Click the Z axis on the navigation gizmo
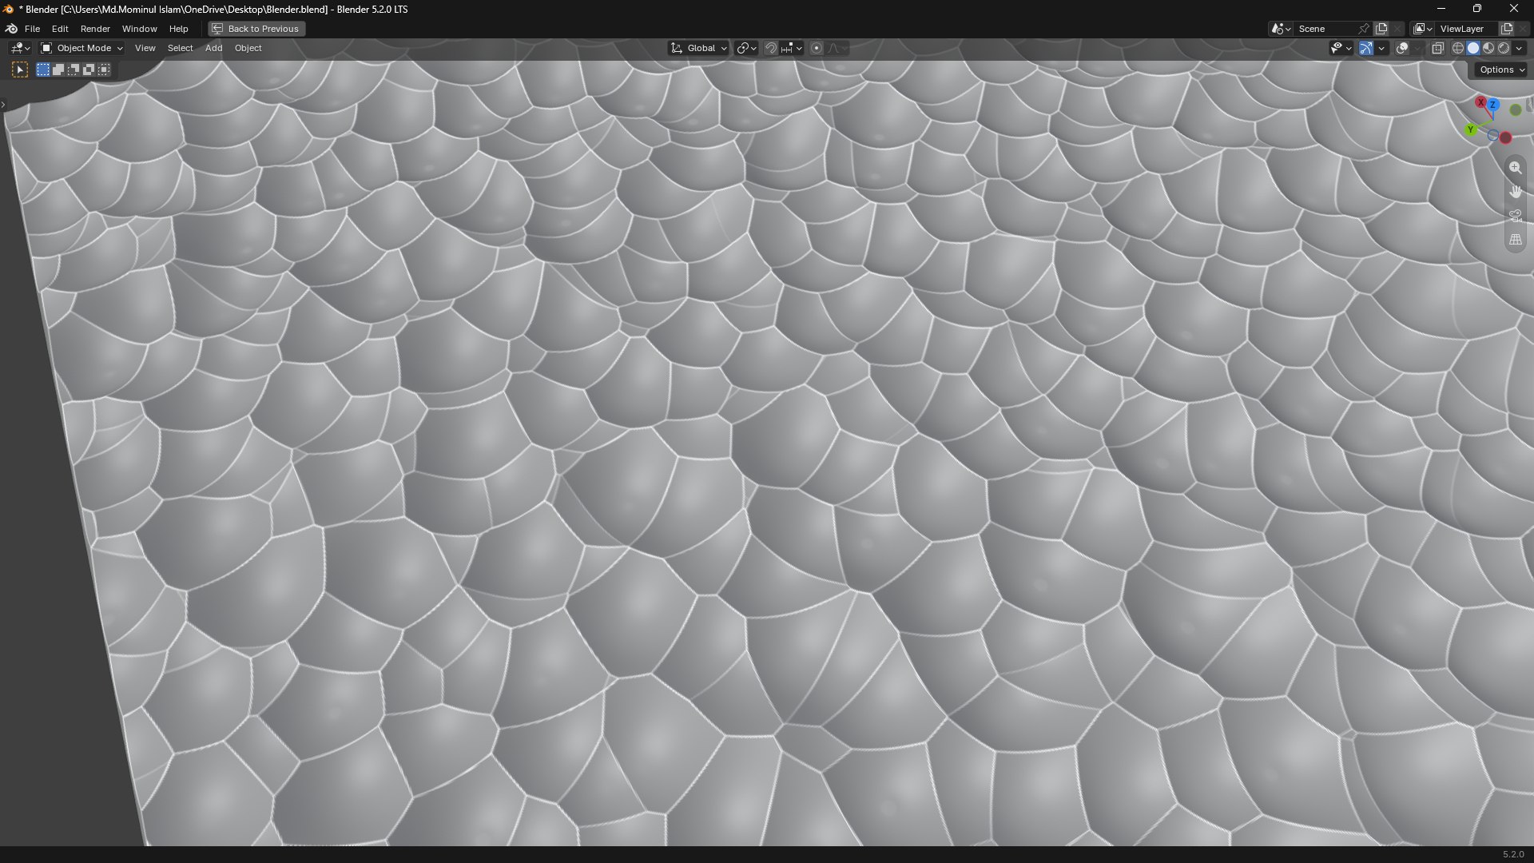This screenshot has width=1534, height=863. pos(1492,105)
